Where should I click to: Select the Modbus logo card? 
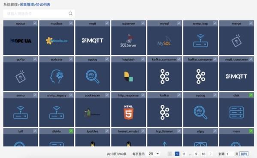click(x=57, y=41)
